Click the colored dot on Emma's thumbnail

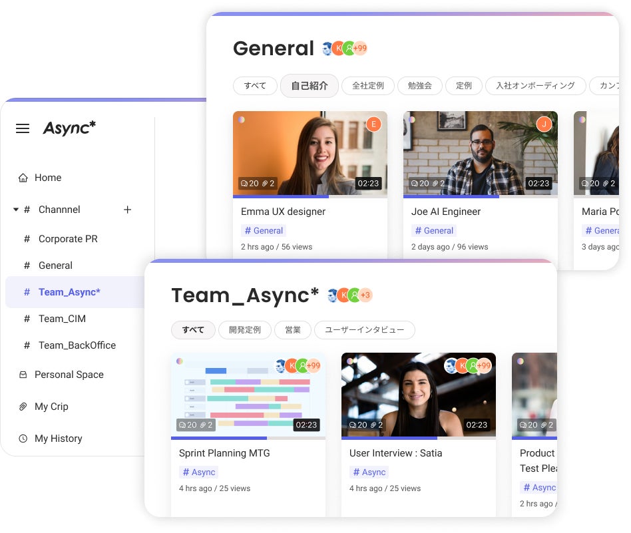[242, 120]
